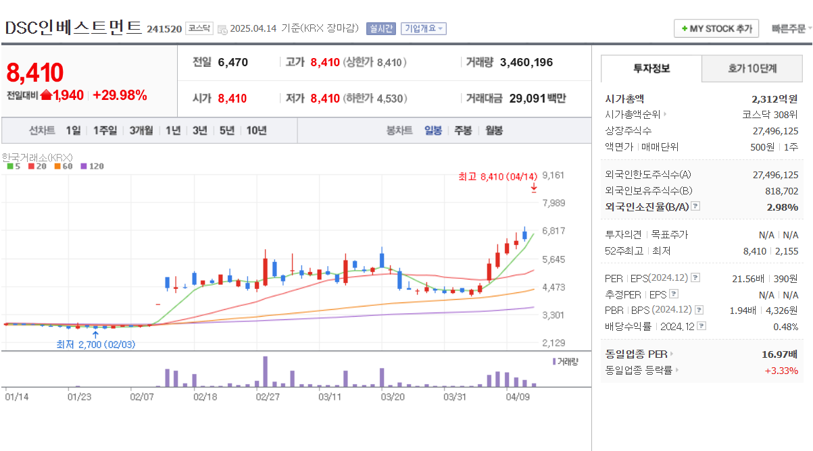Select the 3년 line chart period
Screen dimensions: 813x451
[199, 130]
